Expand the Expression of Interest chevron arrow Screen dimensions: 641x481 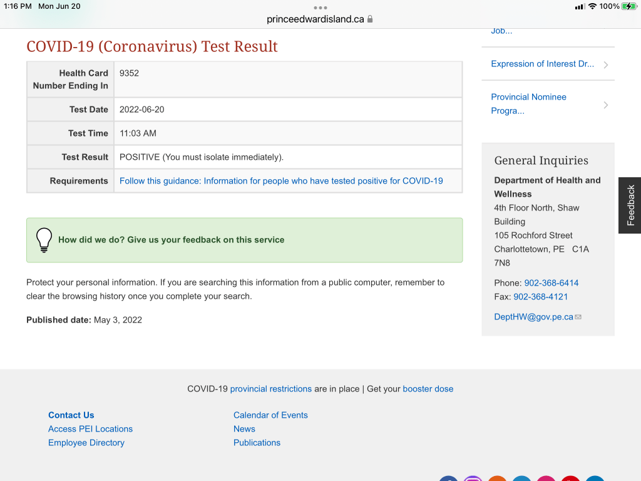(x=605, y=65)
